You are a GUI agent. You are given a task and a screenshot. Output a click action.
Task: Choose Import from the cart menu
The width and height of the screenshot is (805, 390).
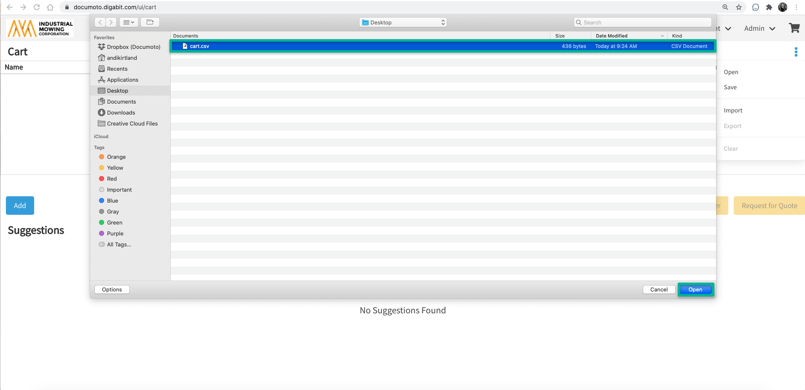733,110
